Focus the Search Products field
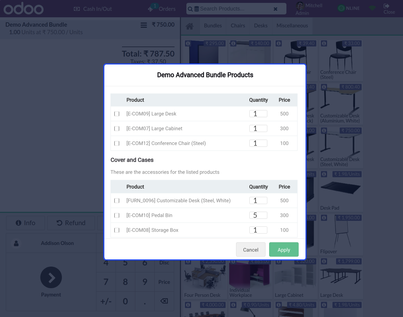Viewport: 403px width, 317px height. coord(235,9)
